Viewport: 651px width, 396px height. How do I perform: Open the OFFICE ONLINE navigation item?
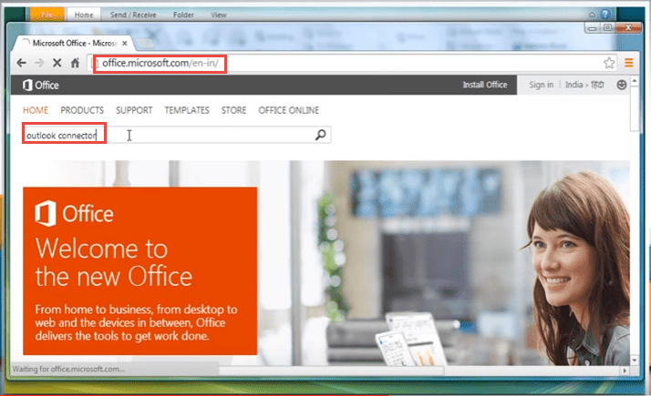(x=289, y=110)
